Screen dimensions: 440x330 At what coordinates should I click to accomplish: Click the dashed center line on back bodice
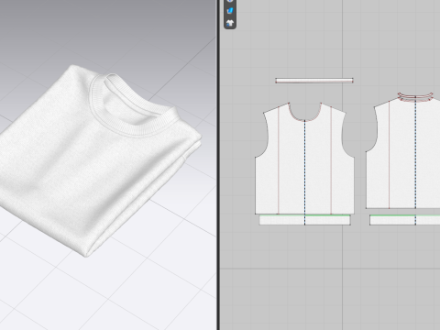[x=415, y=154]
